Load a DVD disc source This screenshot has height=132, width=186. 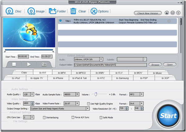click(x=13, y=11)
